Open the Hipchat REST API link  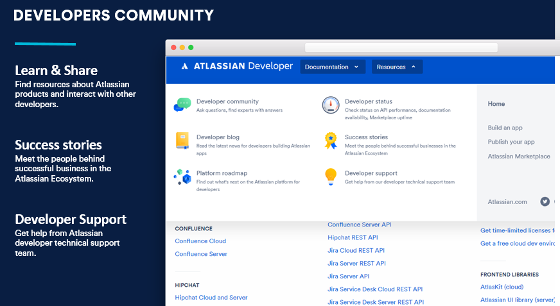tap(353, 237)
